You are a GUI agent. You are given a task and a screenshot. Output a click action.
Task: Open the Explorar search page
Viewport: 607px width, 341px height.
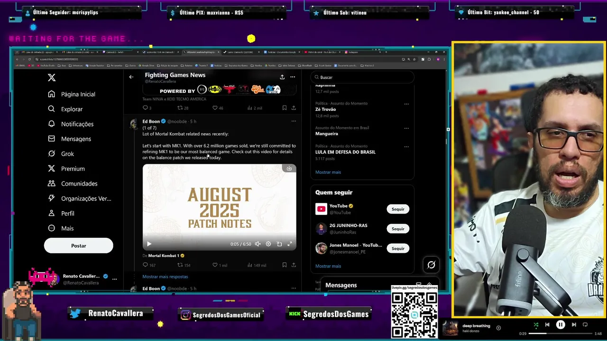click(x=65, y=109)
